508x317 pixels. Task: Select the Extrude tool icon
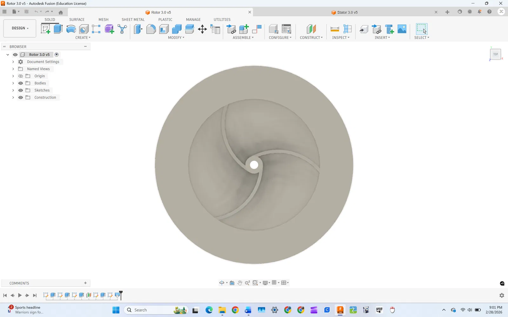click(x=58, y=29)
